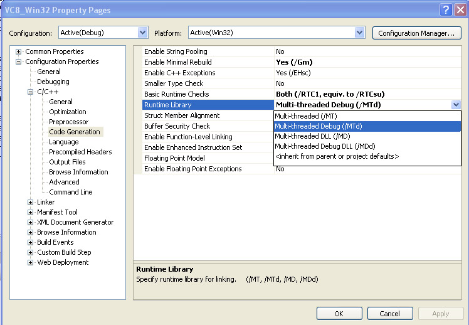
Task: Click the Yes (/EHsc) value
Action: 293,73
